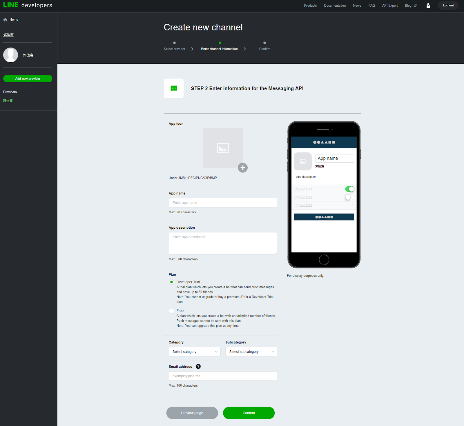Click the Select provider step
This screenshot has width=464, height=426.
[x=174, y=47]
